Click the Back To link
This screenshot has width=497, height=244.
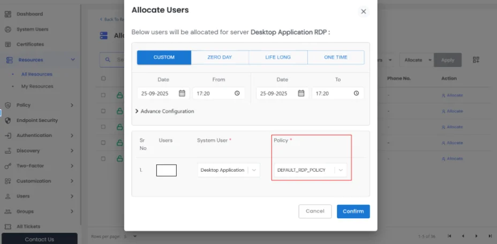coord(111,19)
